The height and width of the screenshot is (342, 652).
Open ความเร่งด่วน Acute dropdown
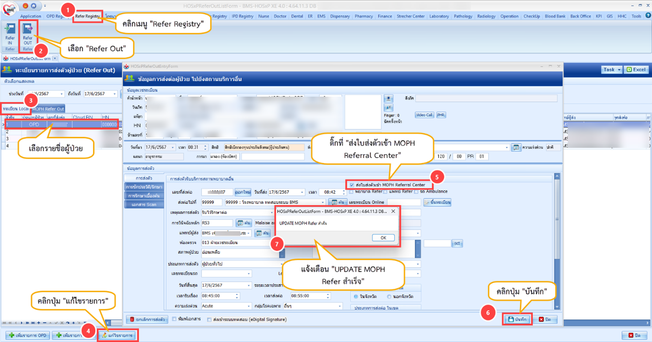tap(248, 306)
